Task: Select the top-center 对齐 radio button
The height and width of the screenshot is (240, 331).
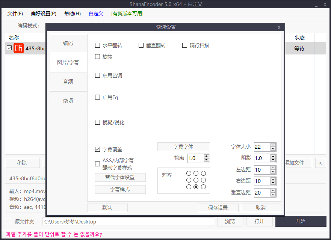Action: [196, 173]
